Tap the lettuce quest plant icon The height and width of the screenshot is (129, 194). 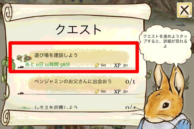pyautogui.click(x=24, y=108)
